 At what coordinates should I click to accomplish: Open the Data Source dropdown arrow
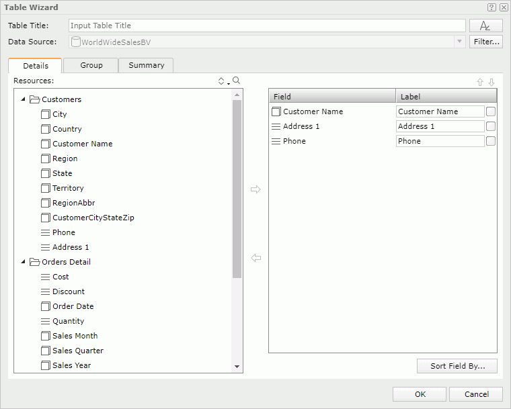(x=460, y=42)
